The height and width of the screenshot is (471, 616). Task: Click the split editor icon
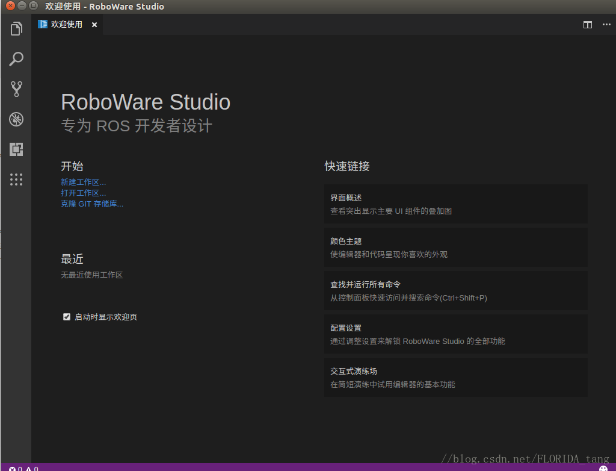click(587, 25)
